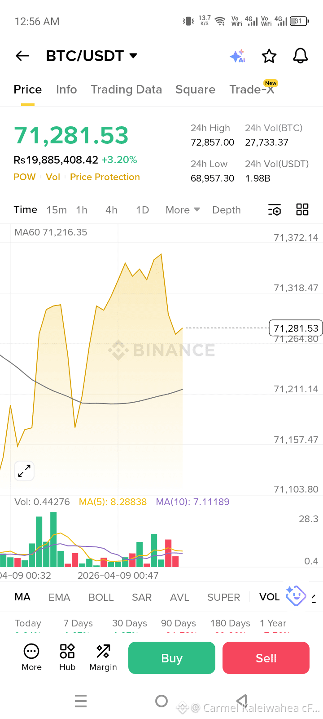The width and height of the screenshot is (323, 719).
Task: Add BTC/USDT to favorites with star
Action: click(269, 56)
